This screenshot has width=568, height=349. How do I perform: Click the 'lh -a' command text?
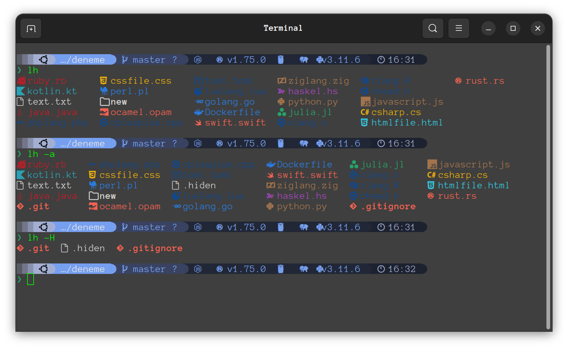[41, 154]
